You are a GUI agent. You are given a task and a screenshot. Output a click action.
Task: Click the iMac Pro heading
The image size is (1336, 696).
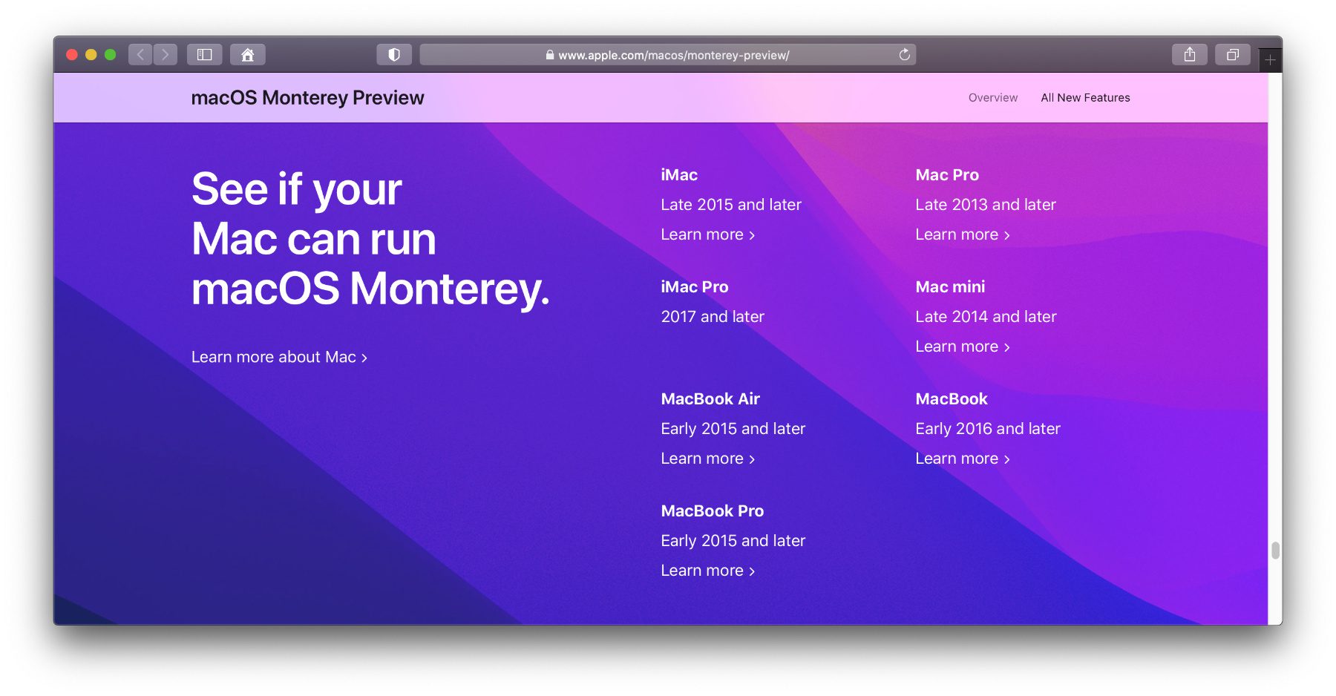tap(695, 287)
